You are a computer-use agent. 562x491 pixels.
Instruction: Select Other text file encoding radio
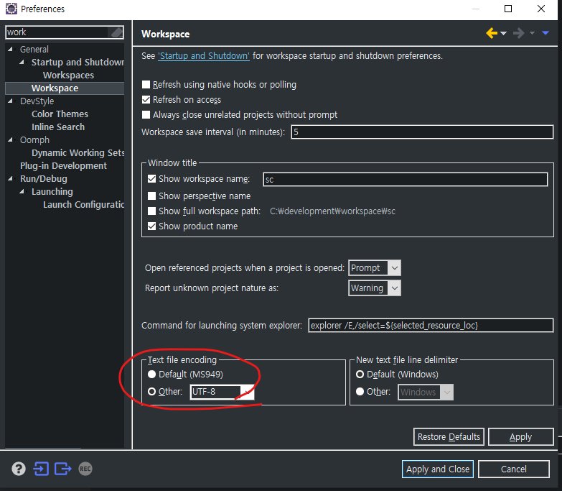pos(151,392)
